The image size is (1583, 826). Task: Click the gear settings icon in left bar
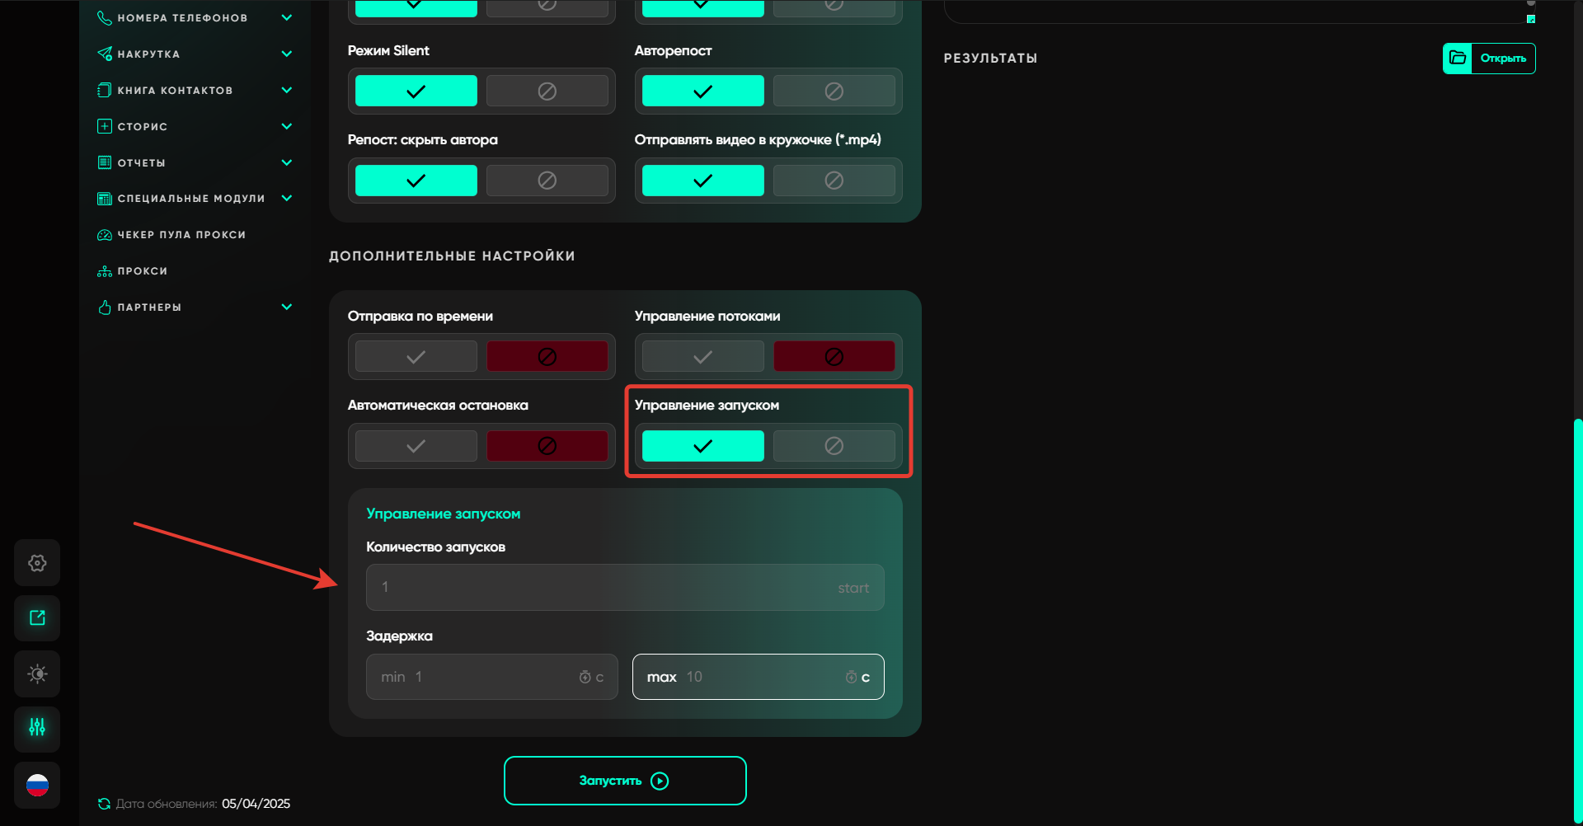click(37, 563)
